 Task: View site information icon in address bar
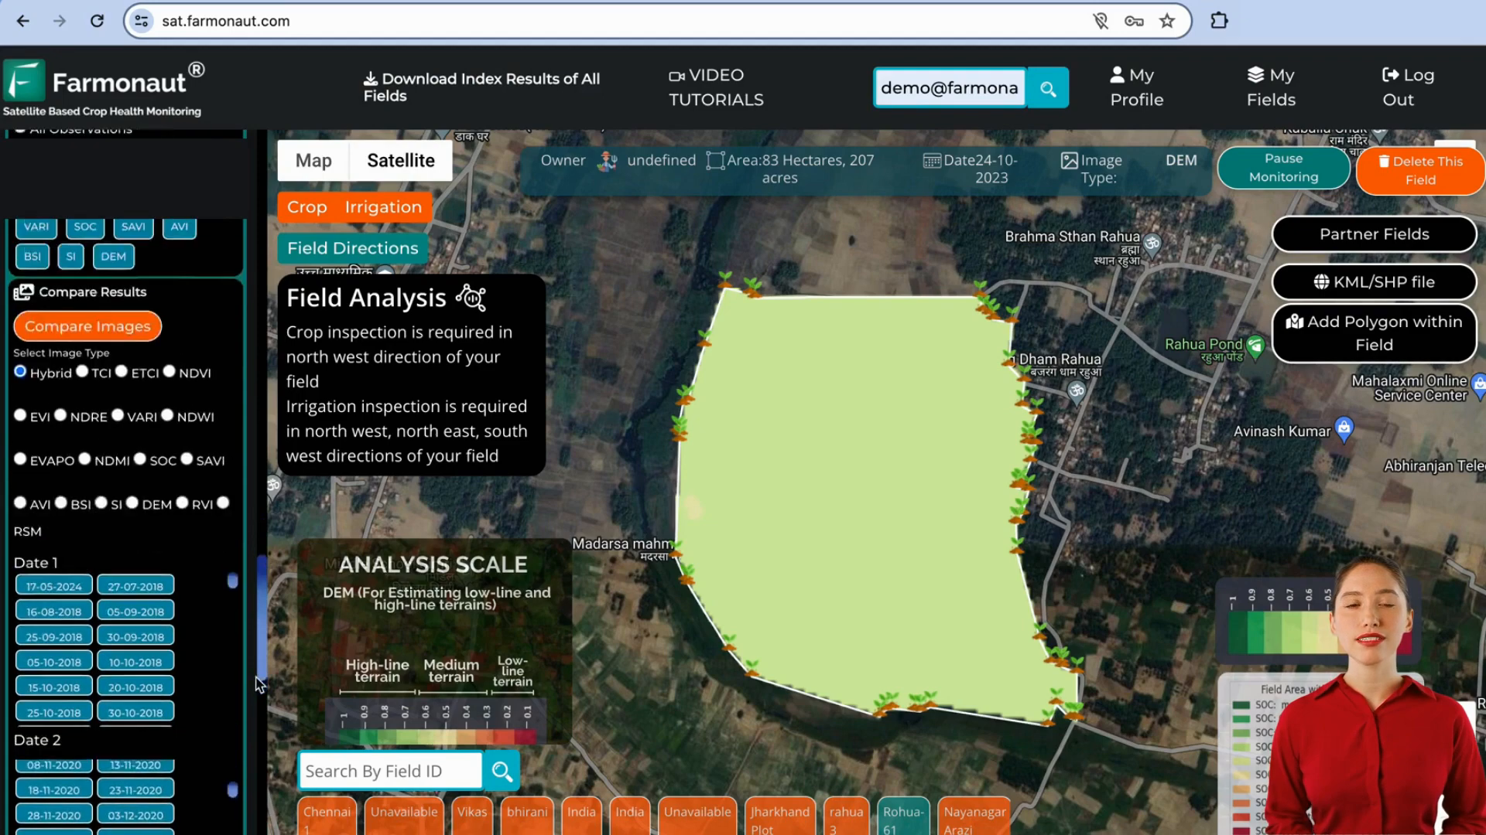(x=142, y=21)
